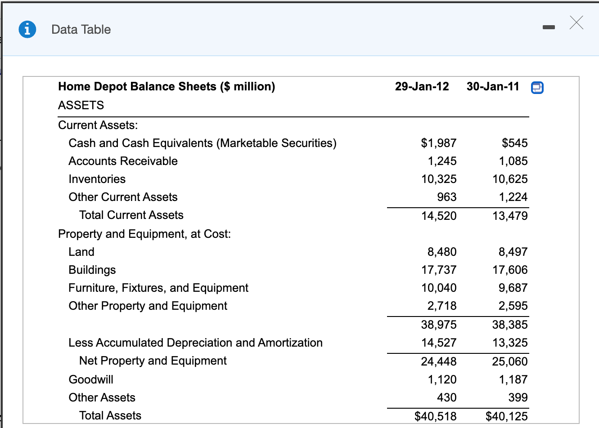Click the cash value '$1,987'
The height and width of the screenshot is (428, 599).
click(x=438, y=143)
